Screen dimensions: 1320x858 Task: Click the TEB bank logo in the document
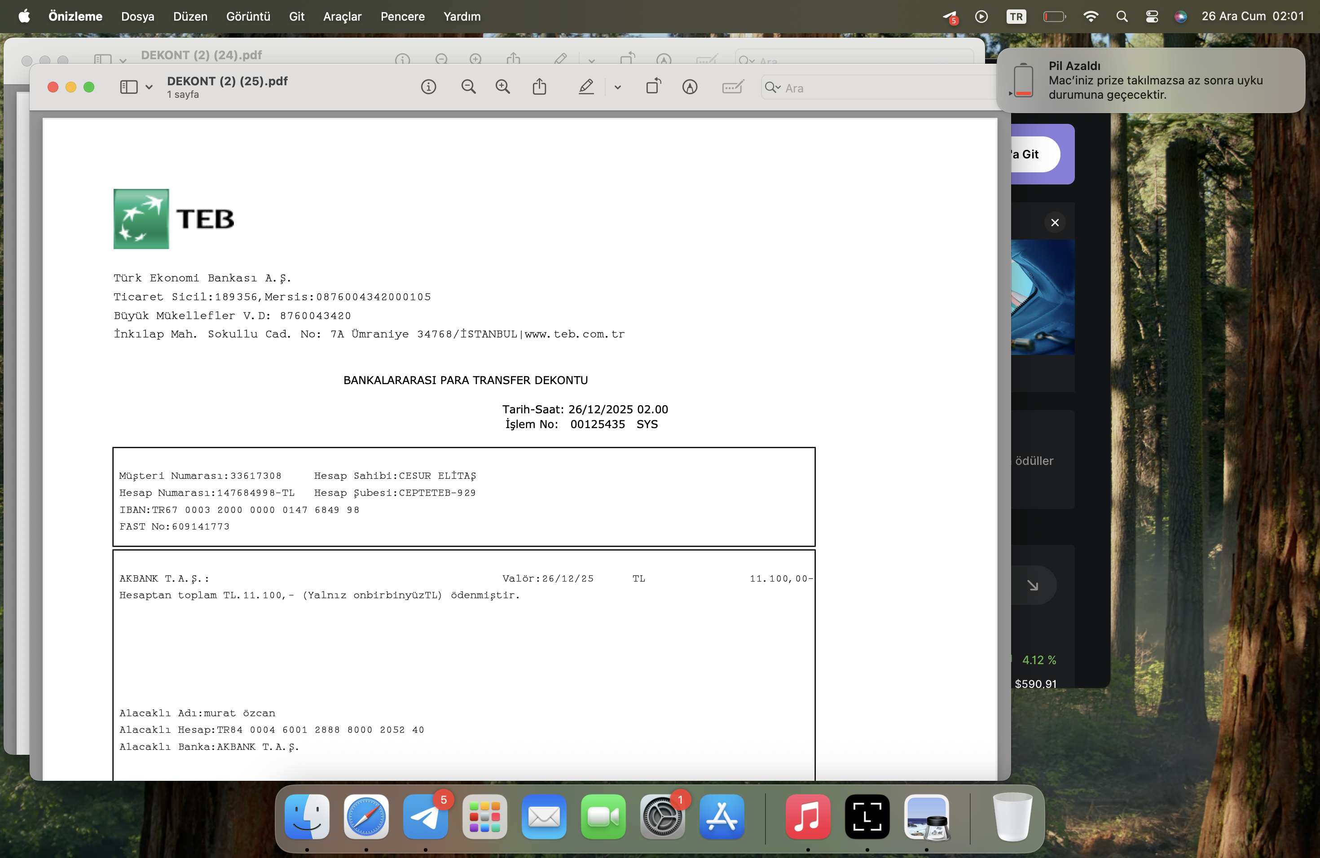click(x=174, y=219)
